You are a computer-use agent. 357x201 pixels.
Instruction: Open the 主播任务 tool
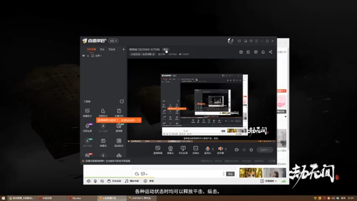[119, 113]
